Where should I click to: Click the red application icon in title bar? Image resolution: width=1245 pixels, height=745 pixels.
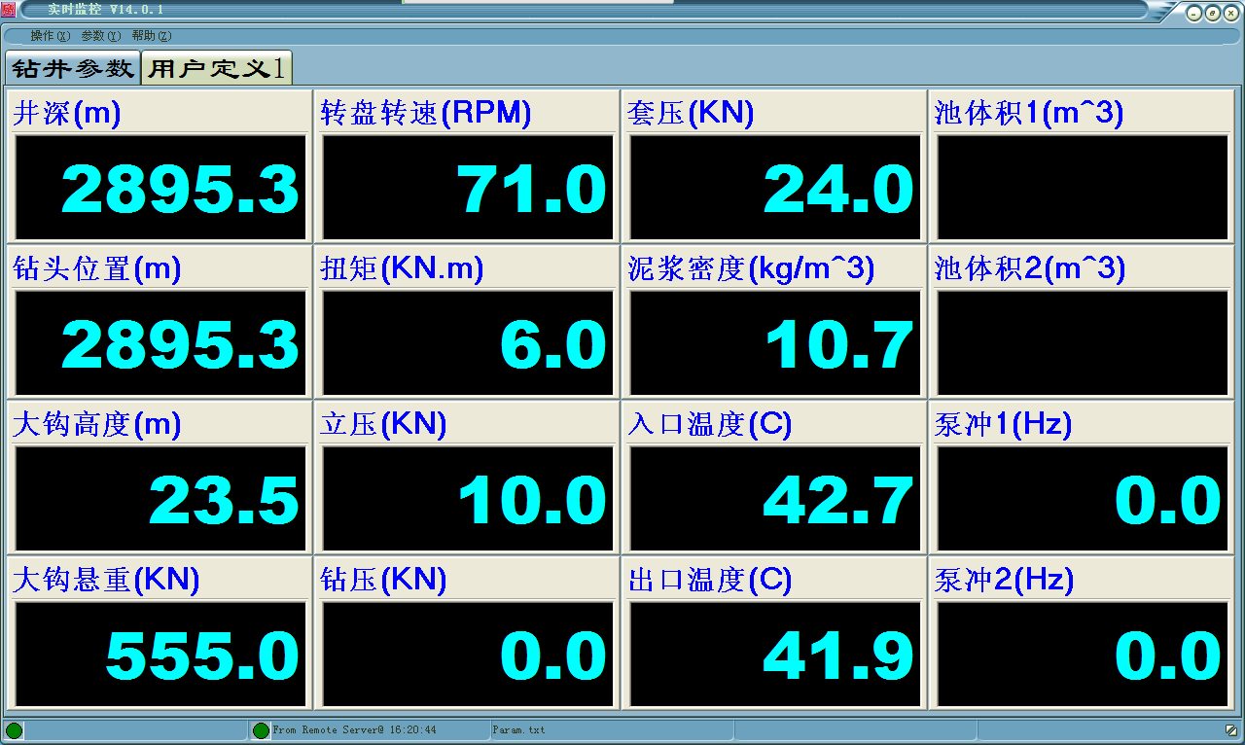(8, 10)
